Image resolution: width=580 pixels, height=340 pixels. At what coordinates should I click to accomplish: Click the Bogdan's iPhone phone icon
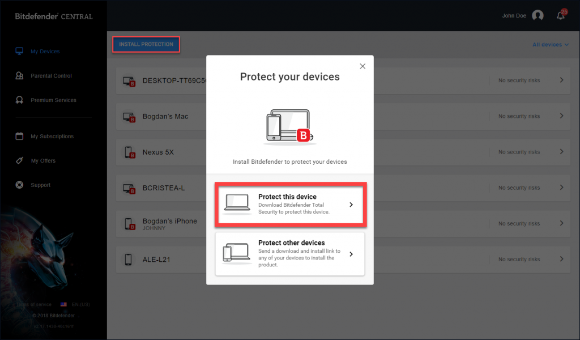tap(130, 224)
